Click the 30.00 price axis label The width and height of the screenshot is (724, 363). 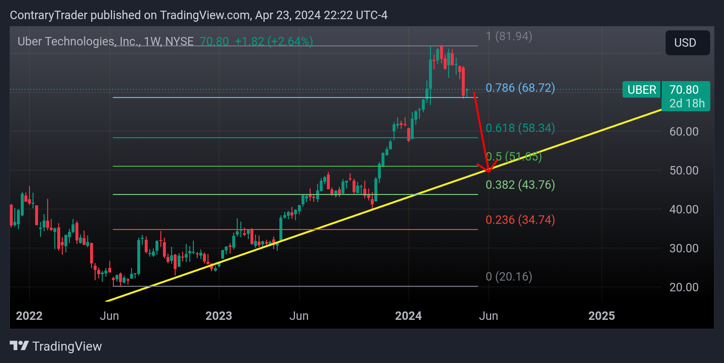tap(684, 248)
